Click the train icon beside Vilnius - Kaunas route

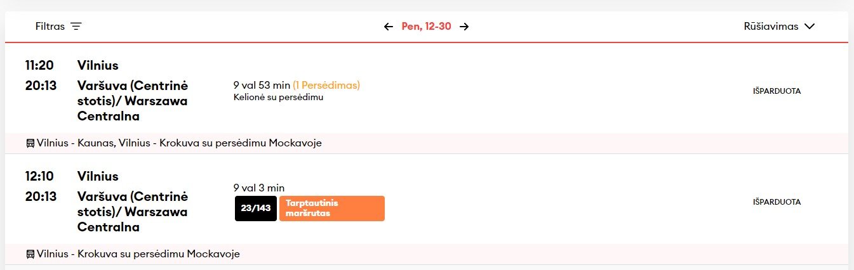30,143
